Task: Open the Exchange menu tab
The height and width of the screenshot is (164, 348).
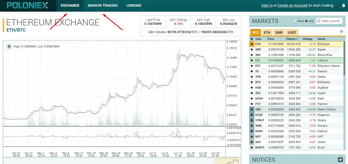Action: (x=70, y=5)
